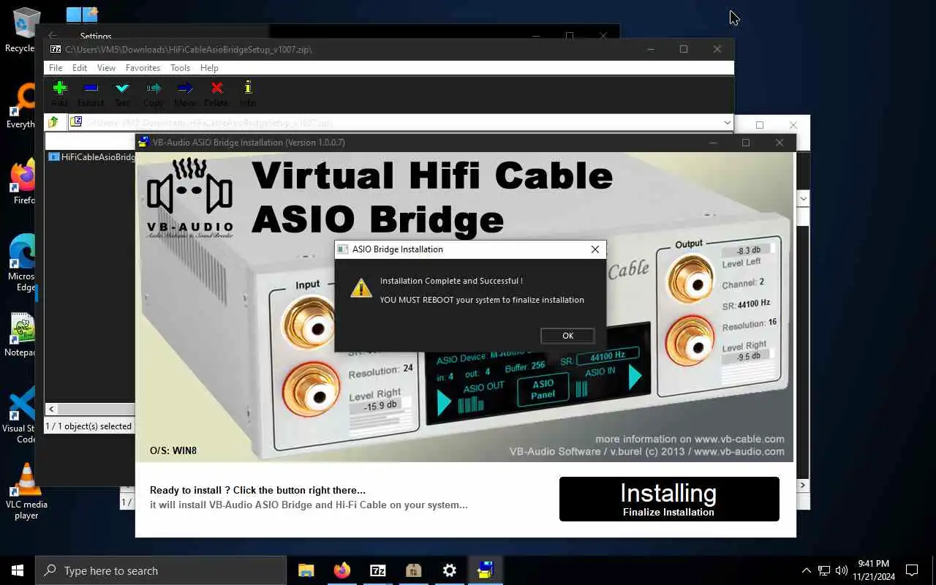936x585 pixels.
Task: Click the background window scroll right arrow
Action: coord(803,485)
